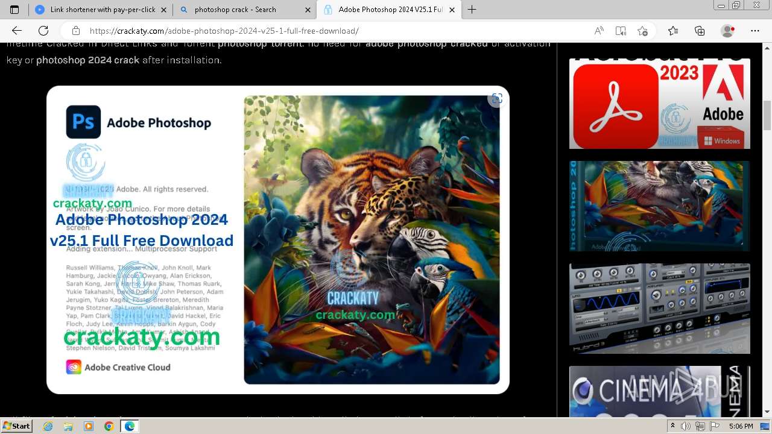
Task: Open the Adobe Photoshop splash screen image
Action: tap(278, 240)
